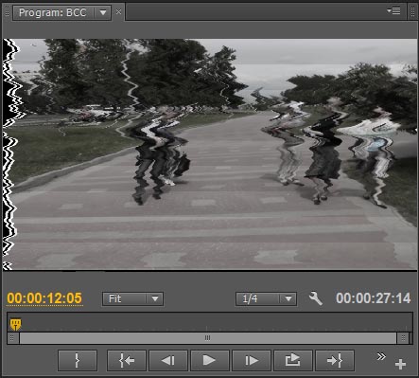Open the Program panel flyout menu

pyautogui.click(x=393, y=11)
